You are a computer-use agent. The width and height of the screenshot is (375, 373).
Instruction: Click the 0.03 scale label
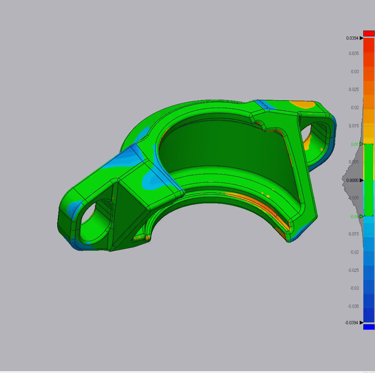[x=355, y=71]
